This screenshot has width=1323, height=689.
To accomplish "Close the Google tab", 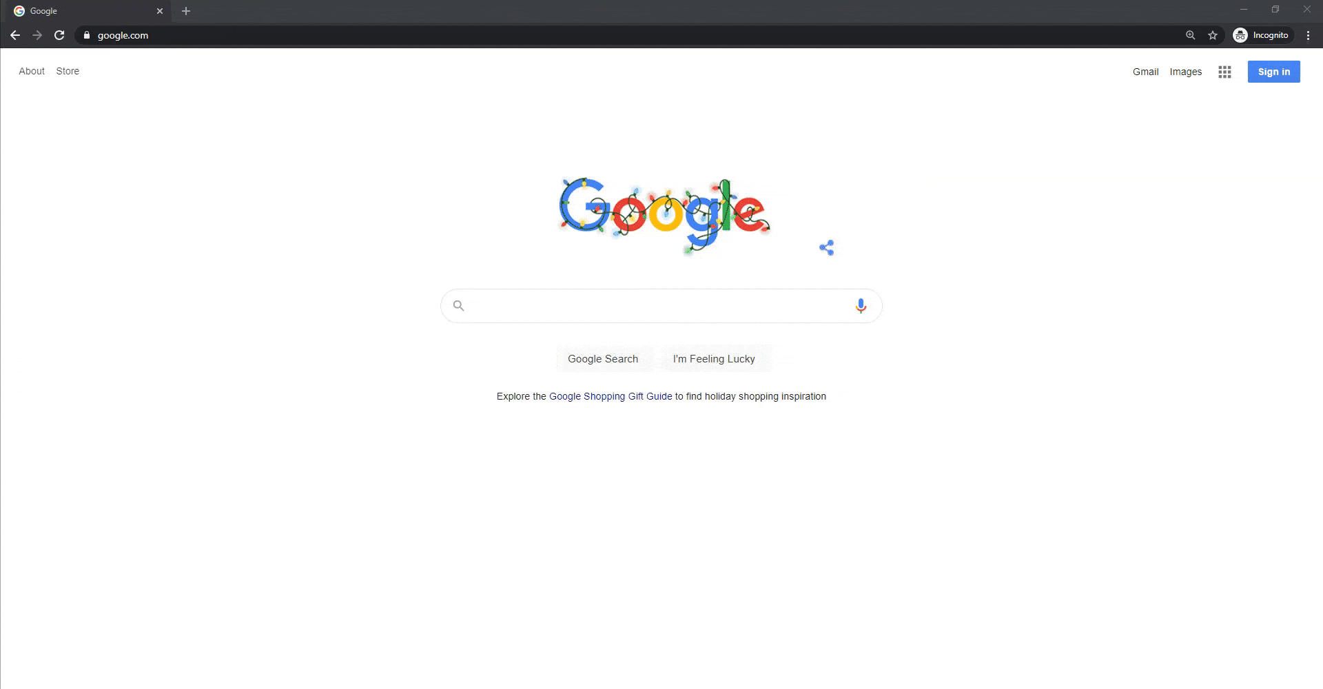I will pyautogui.click(x=160, y=11).
